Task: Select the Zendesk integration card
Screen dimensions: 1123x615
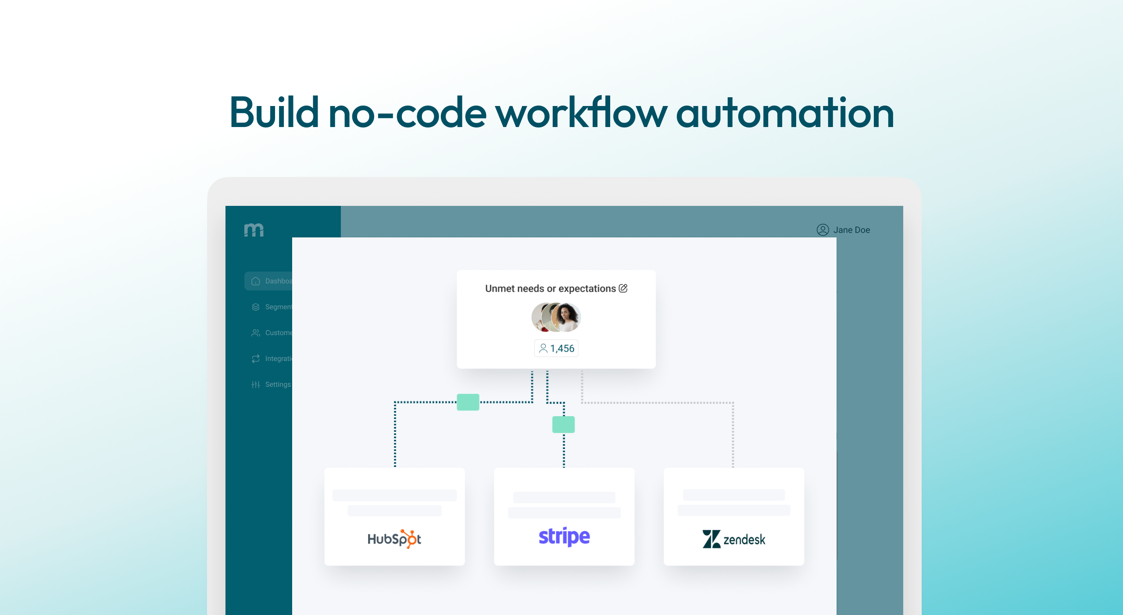Action: (x=733, y=517)
